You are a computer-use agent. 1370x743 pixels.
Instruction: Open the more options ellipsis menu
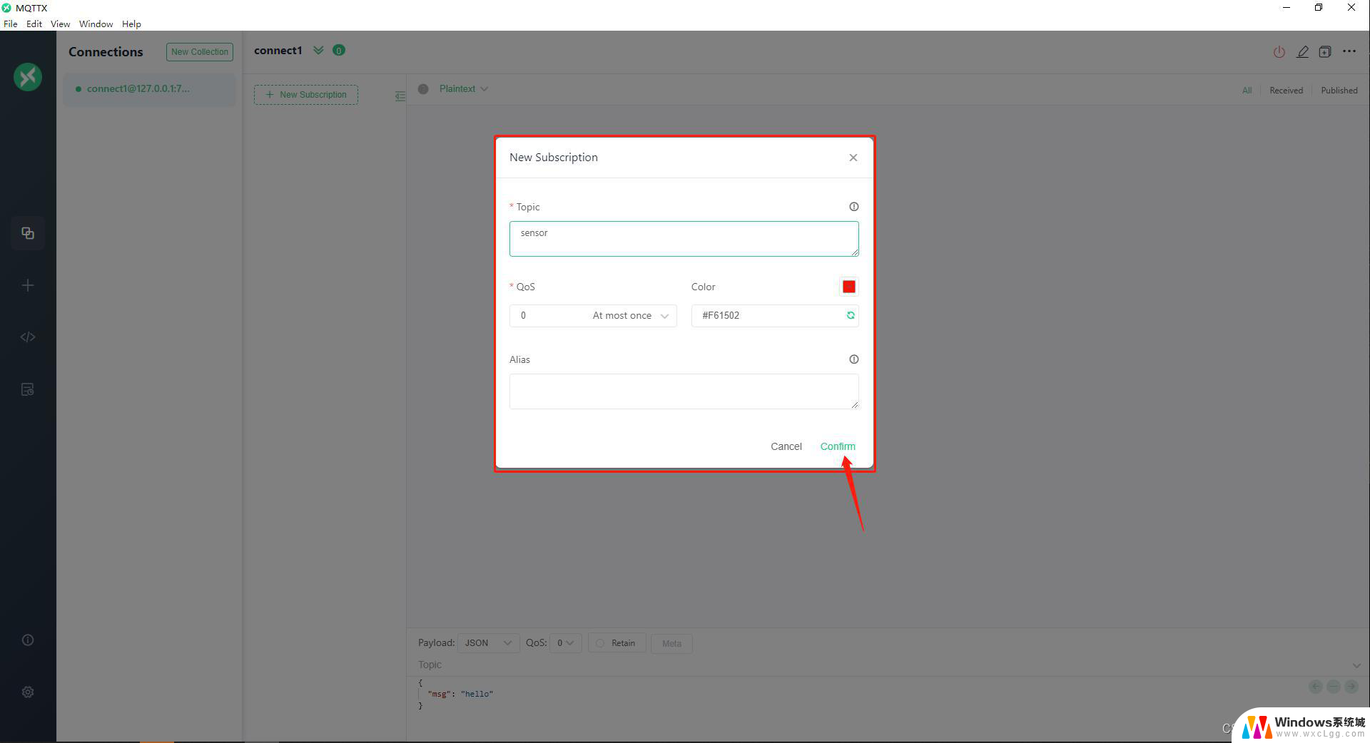(x=1349, y=51)
